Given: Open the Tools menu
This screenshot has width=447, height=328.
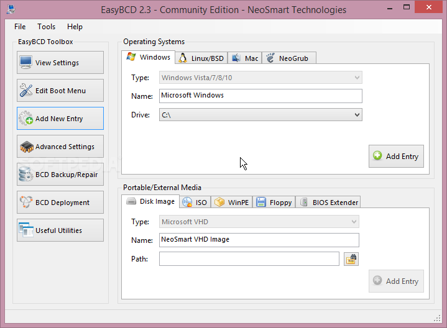Looking at the screenshot, I should coord(46,27).
